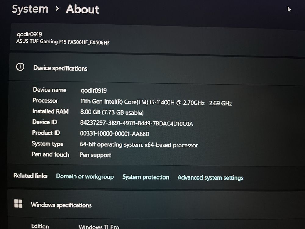Click the About breadcrumb heading
Image resolution: width=305 pixels, height=229 pixels.
[82, 9]
